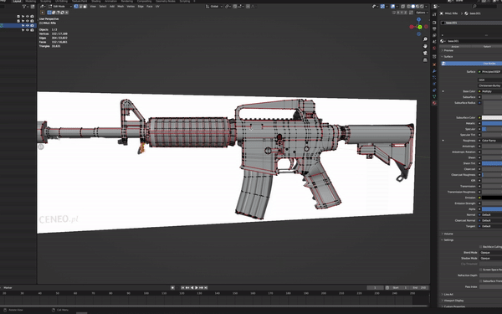Open the Material properties tab icon
Image resolution: width=502 pixels, height=314 pixels.
[x=434, y=103]
